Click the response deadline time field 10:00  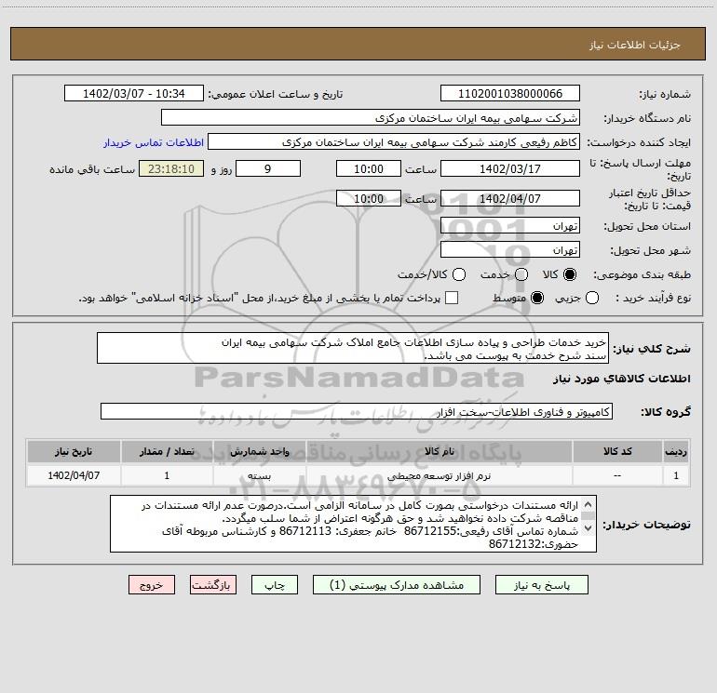[369, 168]
